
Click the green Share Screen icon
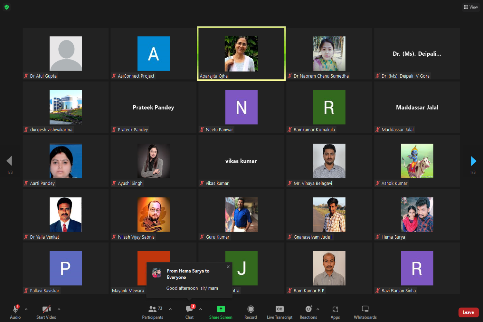(x=221, y=309)
